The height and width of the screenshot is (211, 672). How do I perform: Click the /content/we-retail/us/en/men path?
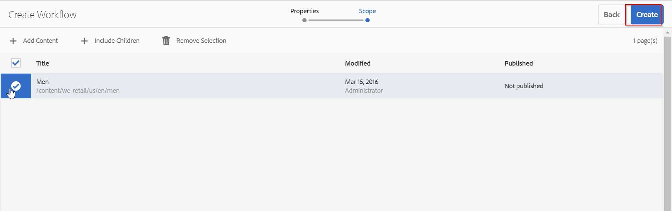click(x=78, y=91)
